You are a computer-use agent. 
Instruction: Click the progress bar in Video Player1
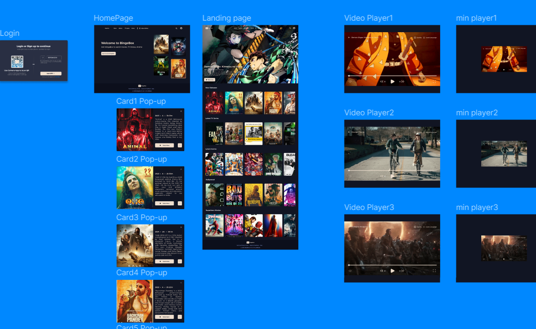click(392, 76)
